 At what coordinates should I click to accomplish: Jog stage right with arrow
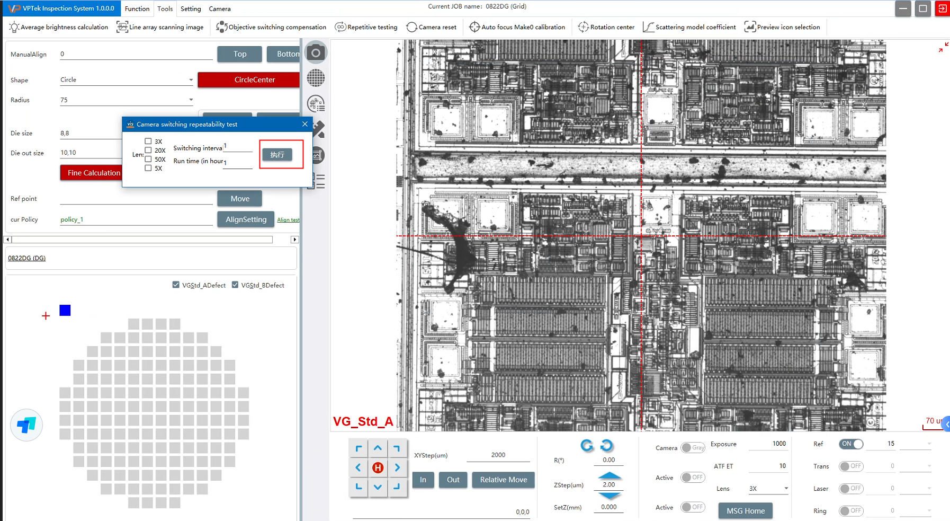click(x=397, y=467)
